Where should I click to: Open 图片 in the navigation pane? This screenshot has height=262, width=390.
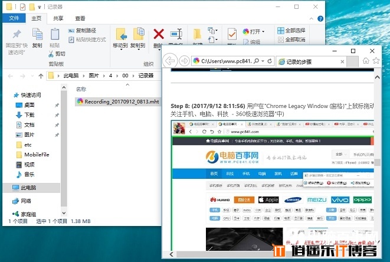coord(25,135)
